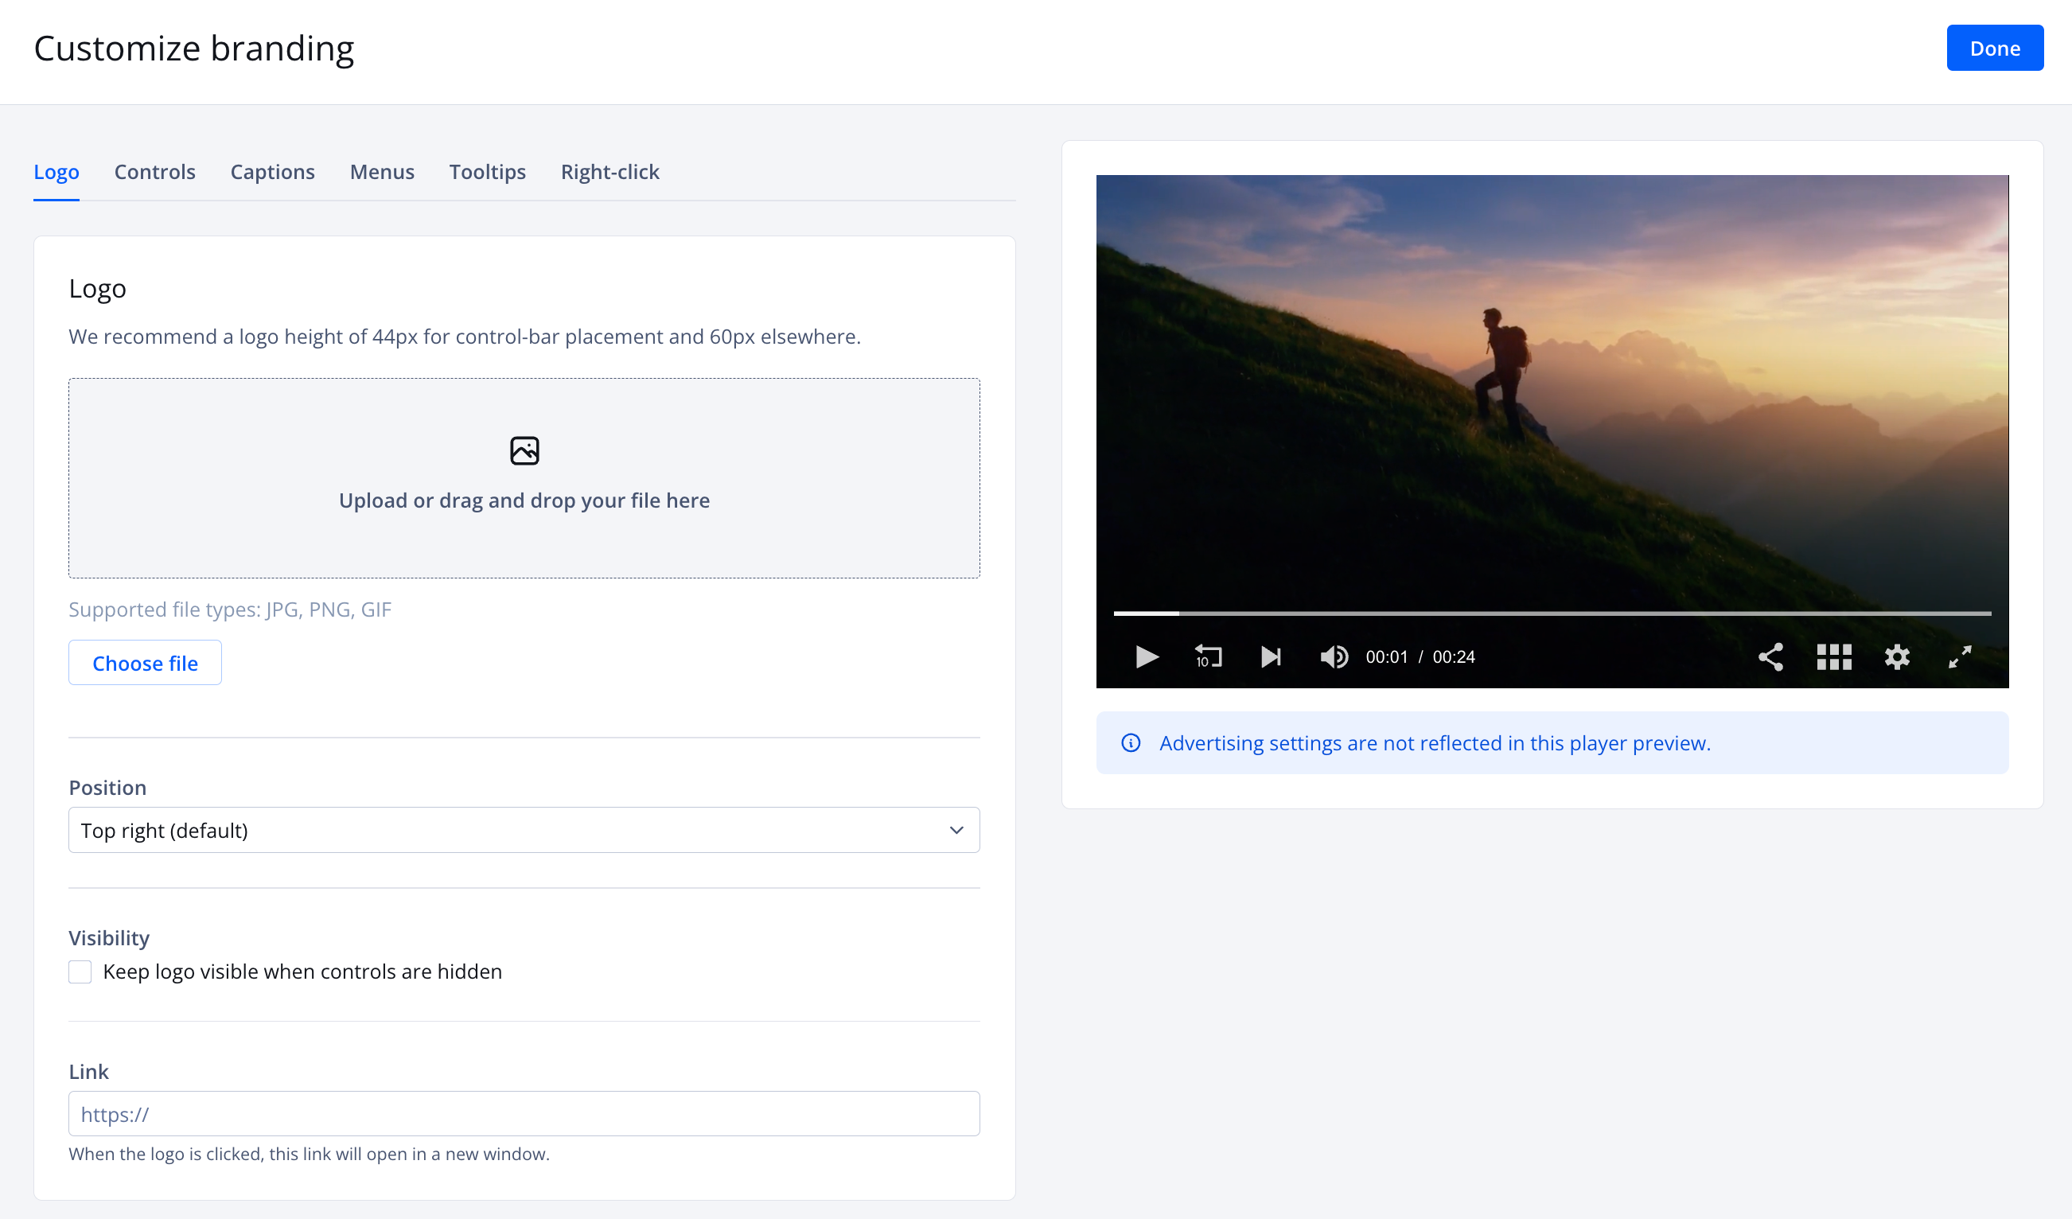Click the next video skip icon
The width and height of the screenshot is (2072, 1219).
point(1270,656)
